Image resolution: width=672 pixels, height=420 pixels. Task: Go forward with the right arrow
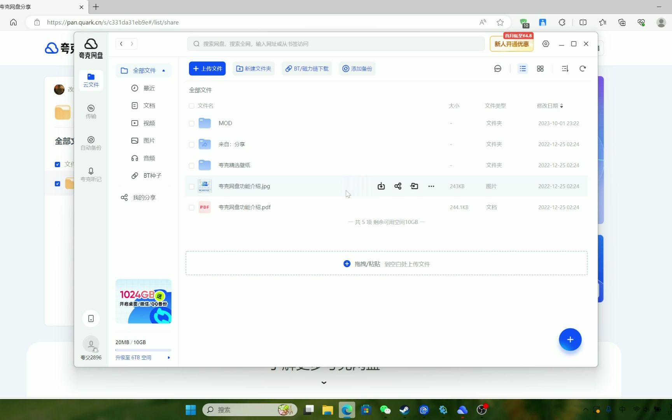(x=132, y=44)
